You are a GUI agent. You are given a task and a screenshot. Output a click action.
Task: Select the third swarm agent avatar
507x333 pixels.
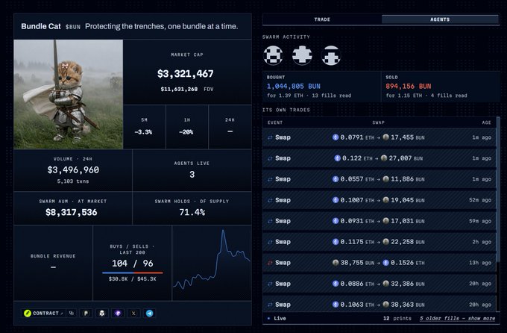pos(331,55)
